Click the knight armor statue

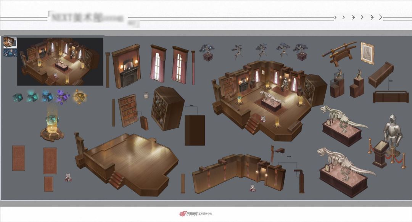(393, 134)
